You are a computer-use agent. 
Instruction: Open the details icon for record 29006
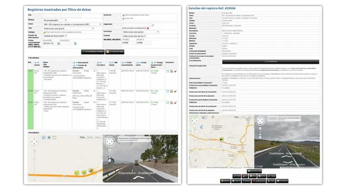[x=168, y=91]
